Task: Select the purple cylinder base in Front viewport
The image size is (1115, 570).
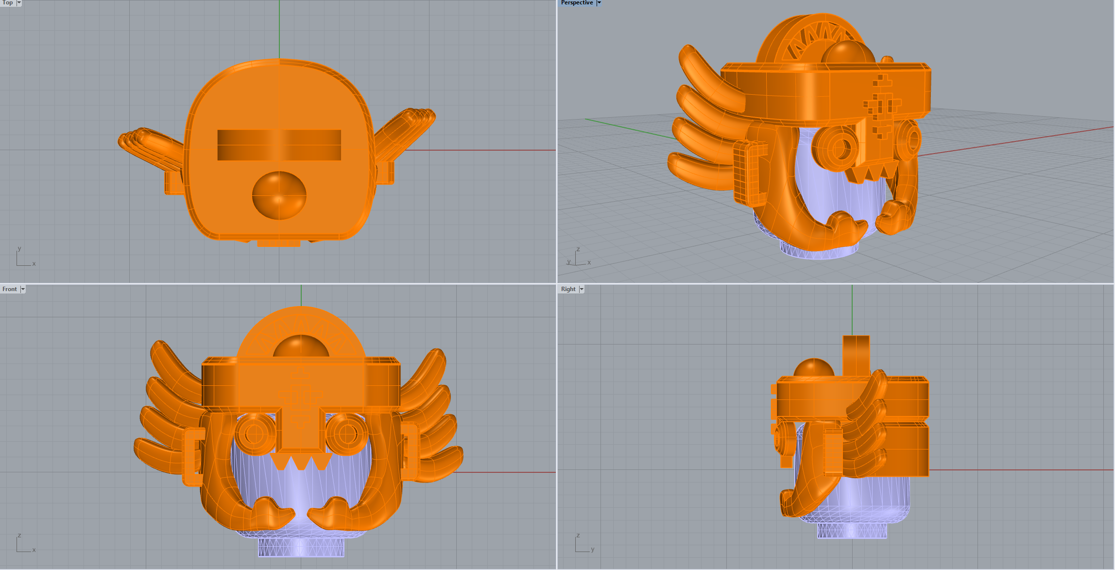Action: pos(301,548)
